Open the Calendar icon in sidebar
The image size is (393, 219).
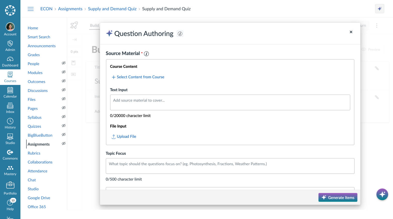(10, 93)
